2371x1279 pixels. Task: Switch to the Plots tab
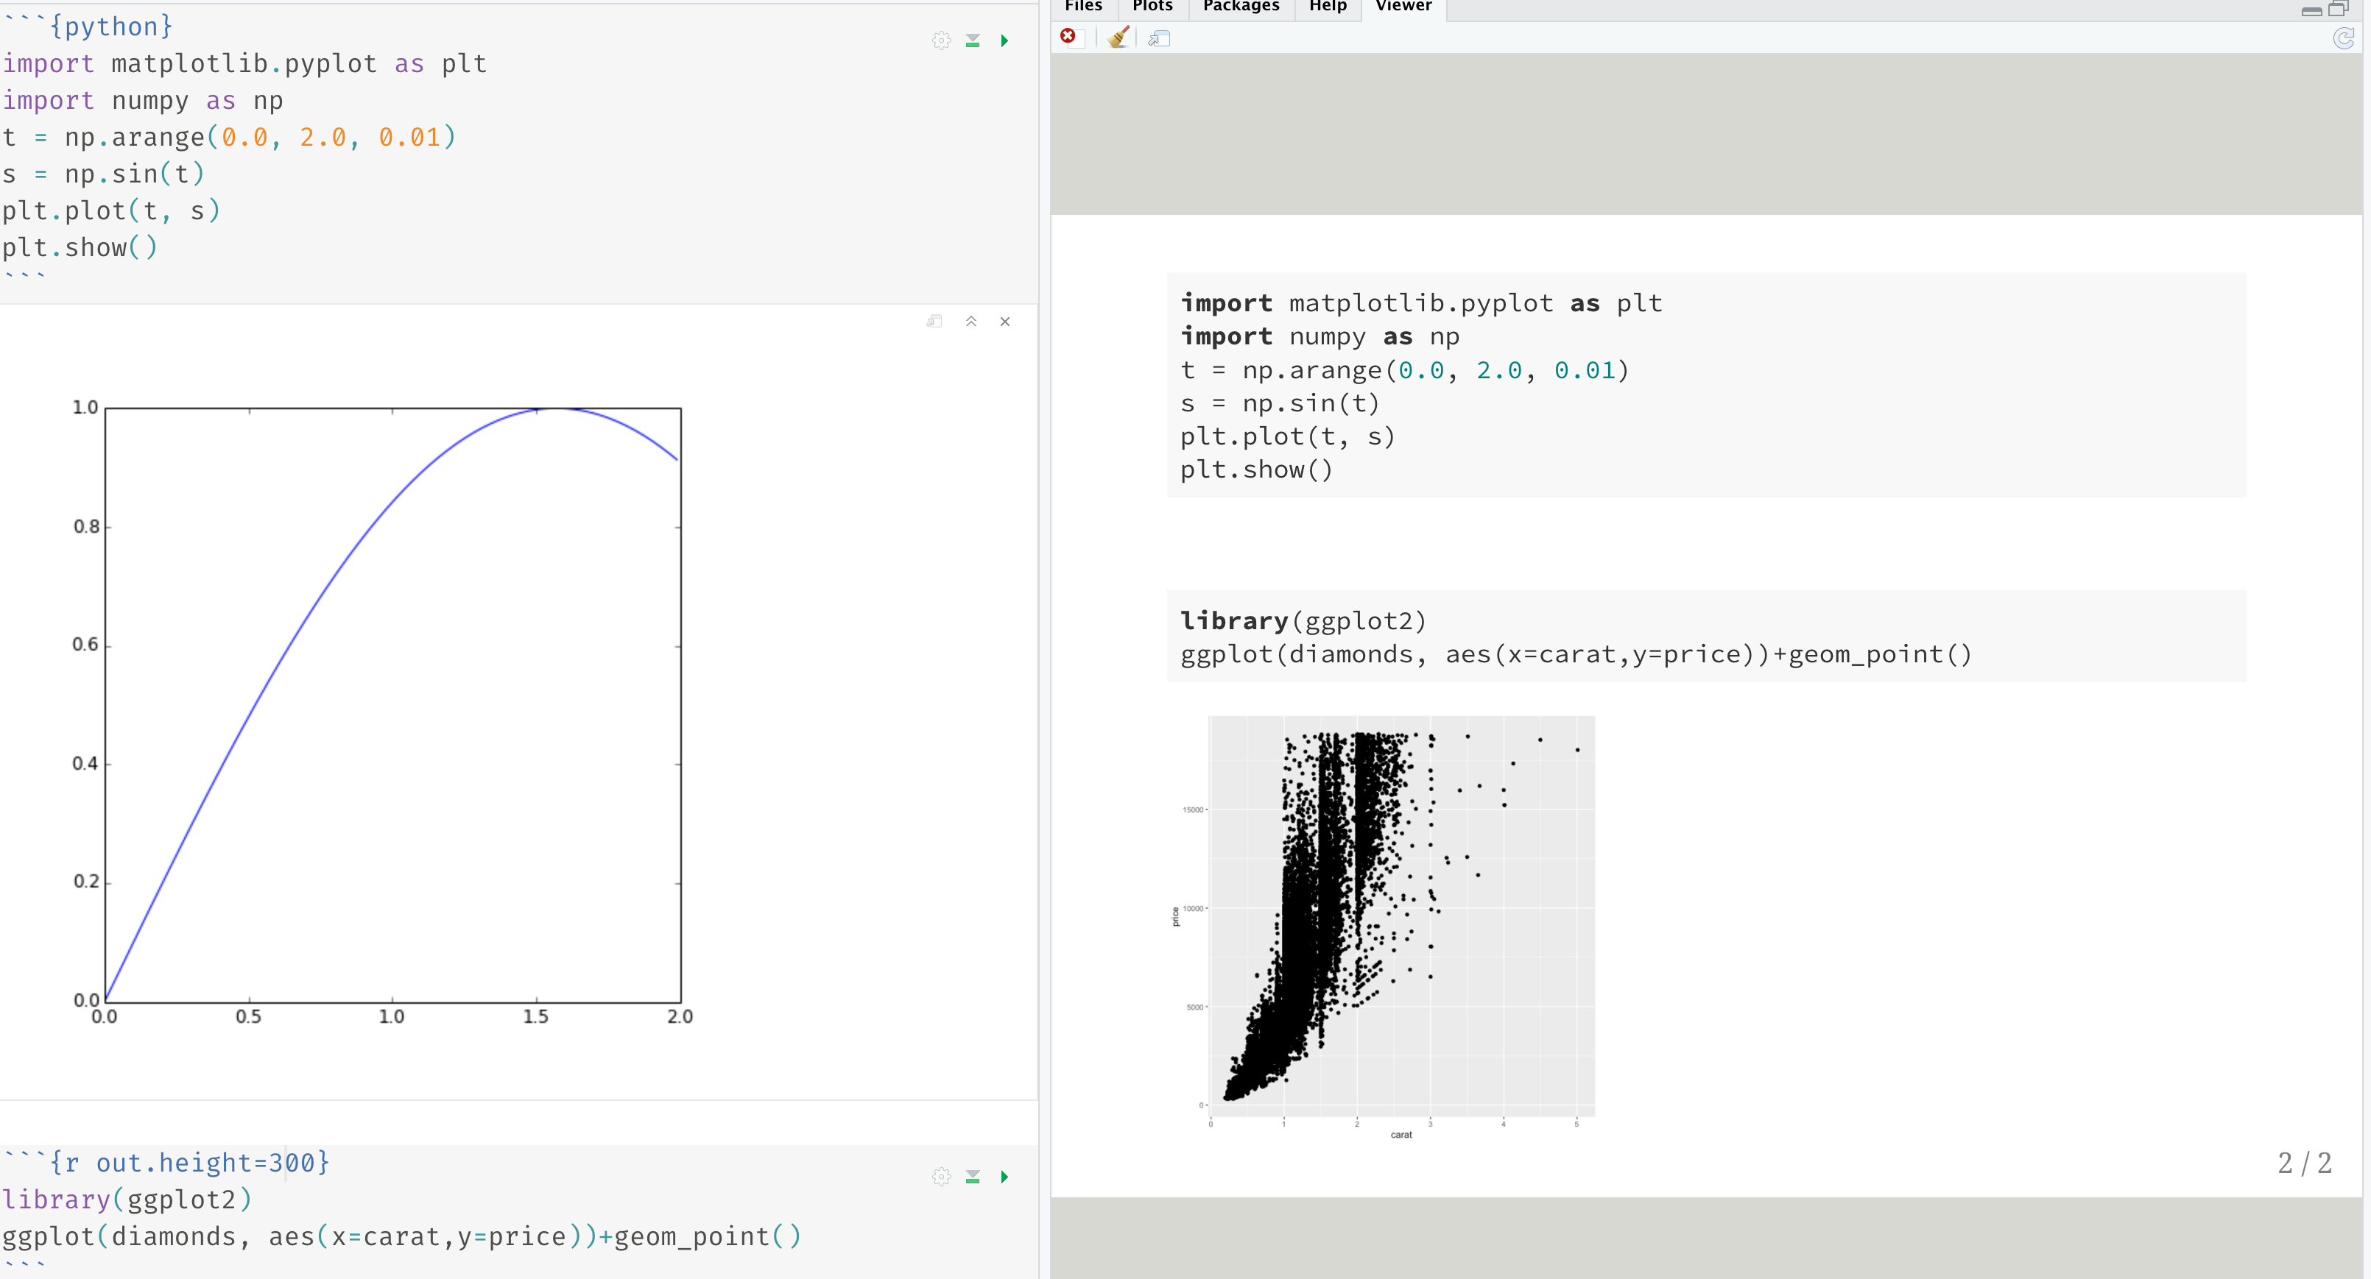(1152, 7)
